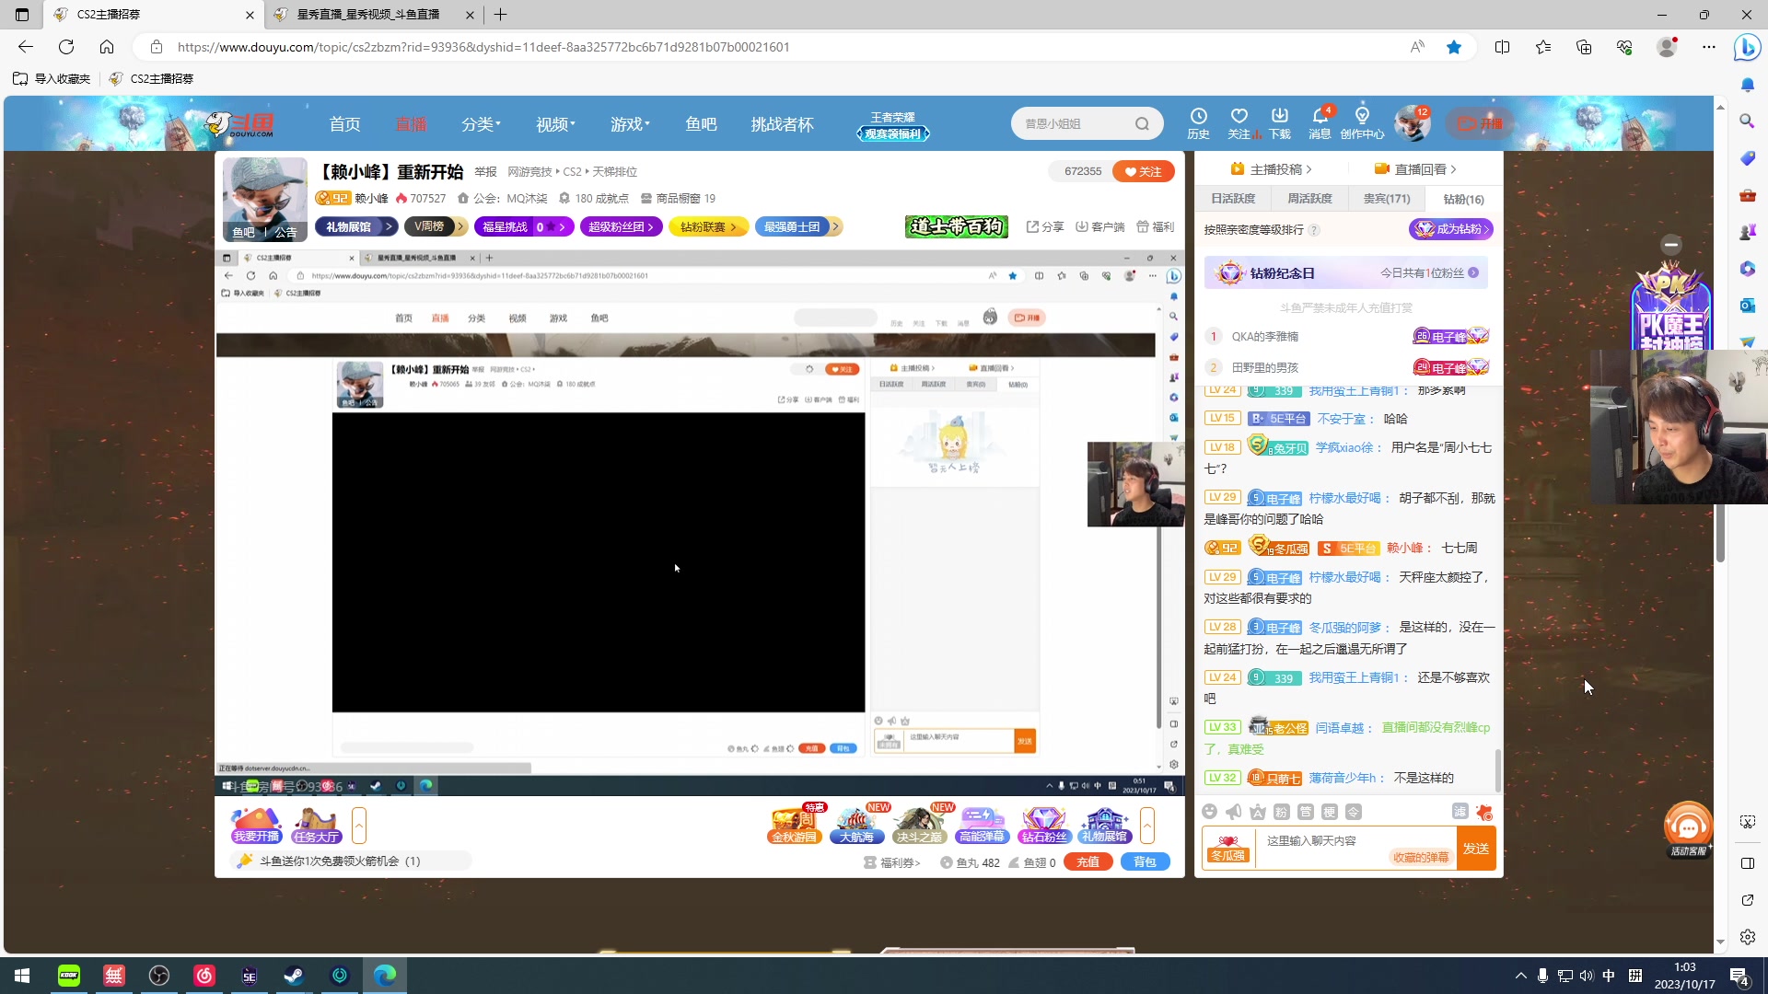
Task: Expand left activity list with up chevron
Action: (x=359, y=825)
